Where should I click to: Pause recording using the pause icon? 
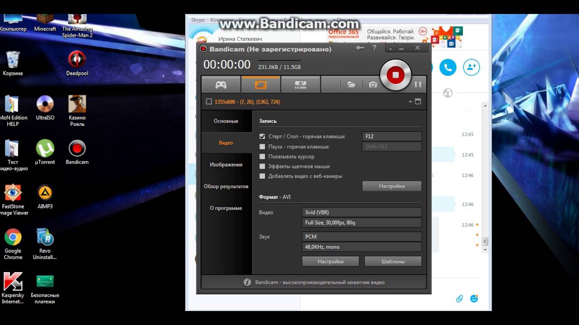tap(418, 84)
